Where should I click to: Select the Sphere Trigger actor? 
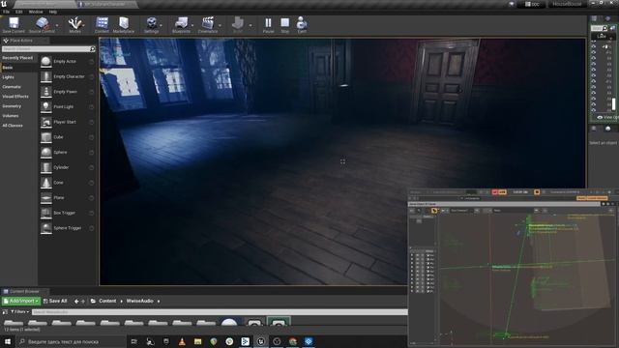[x=67, y=228]
